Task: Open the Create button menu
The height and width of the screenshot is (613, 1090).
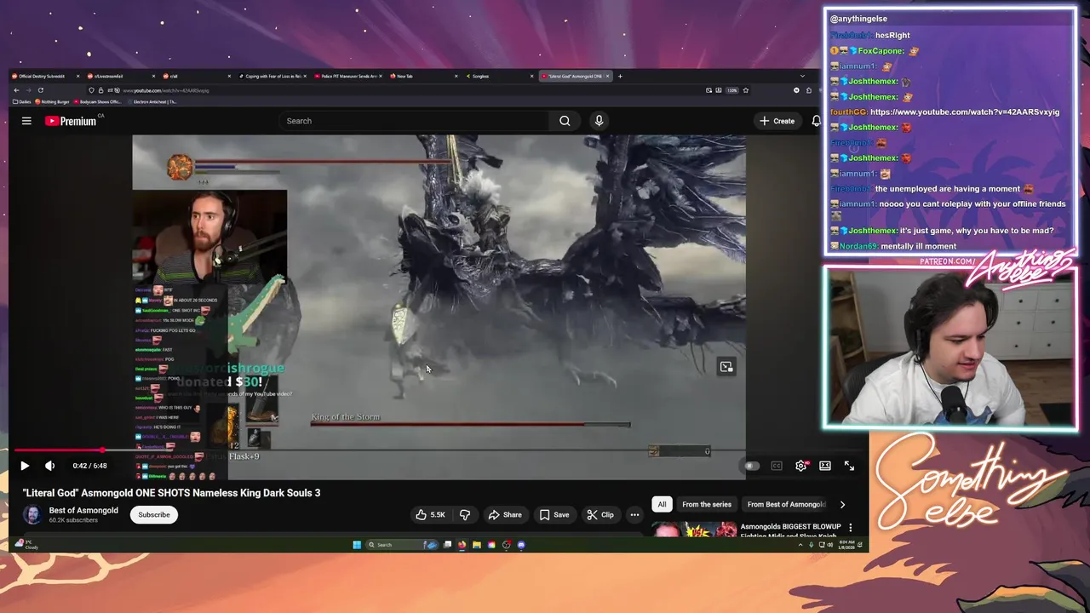Action: click(777, 121)
